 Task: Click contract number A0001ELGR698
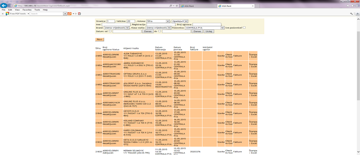(x=111, y=54)
